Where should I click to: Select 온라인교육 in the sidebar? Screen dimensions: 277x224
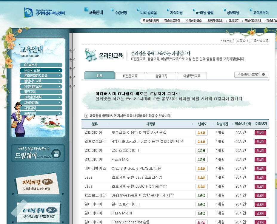[41, 70]
